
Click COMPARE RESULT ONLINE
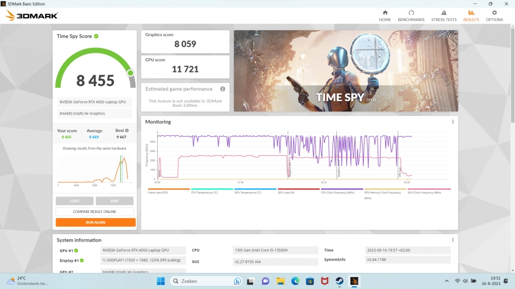coord(94,211)
